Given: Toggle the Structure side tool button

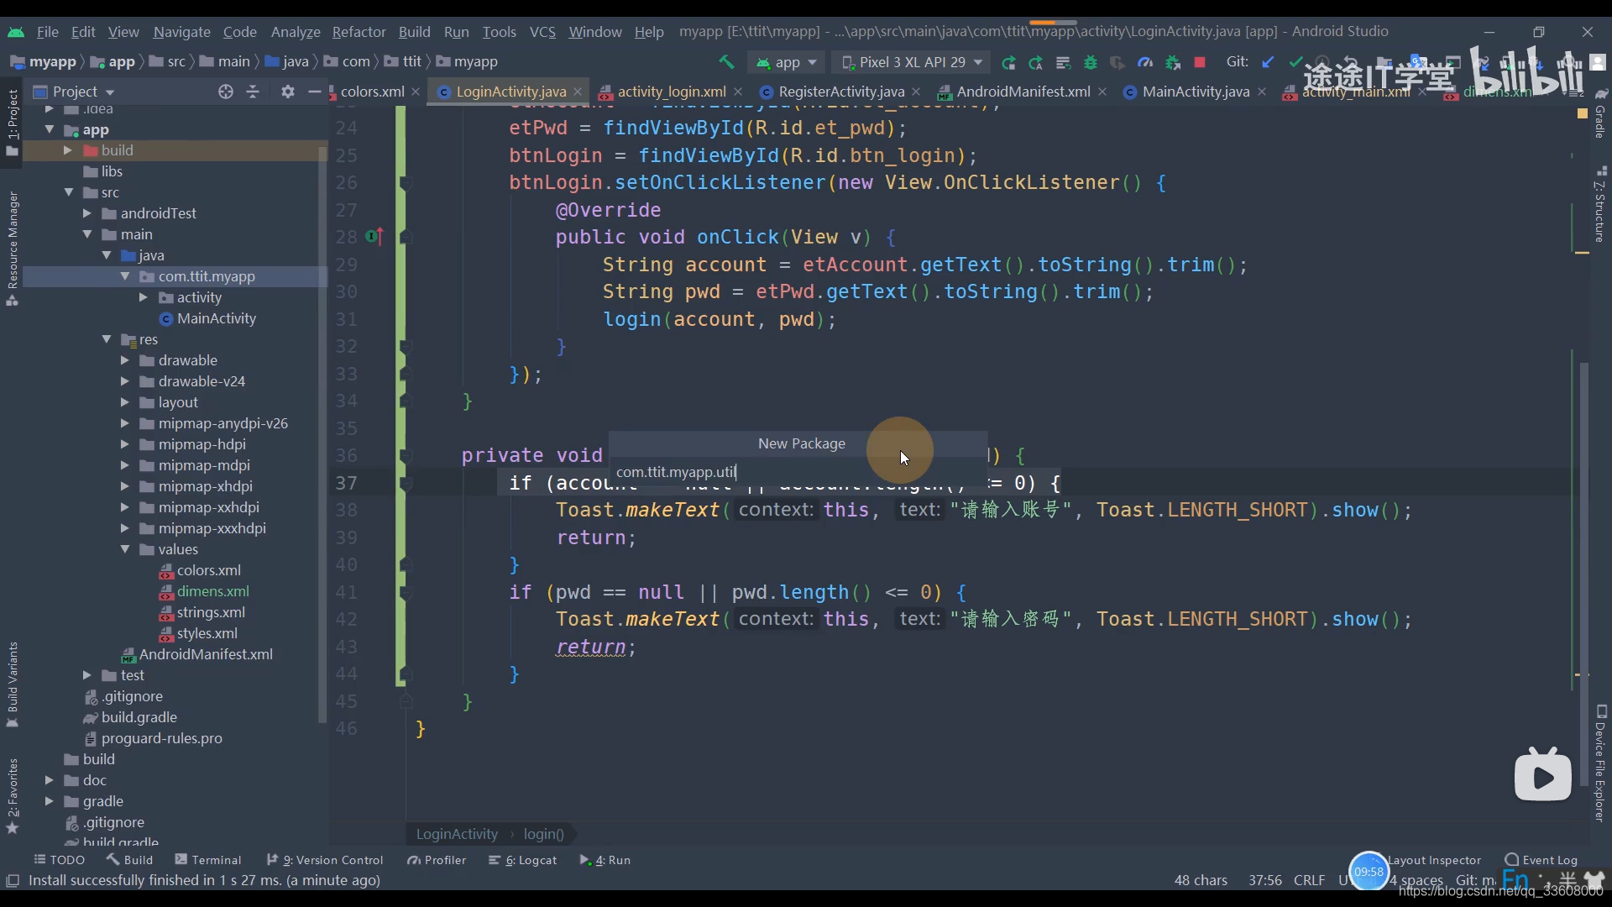Looking at the screenshot, I should point(1600,206).
